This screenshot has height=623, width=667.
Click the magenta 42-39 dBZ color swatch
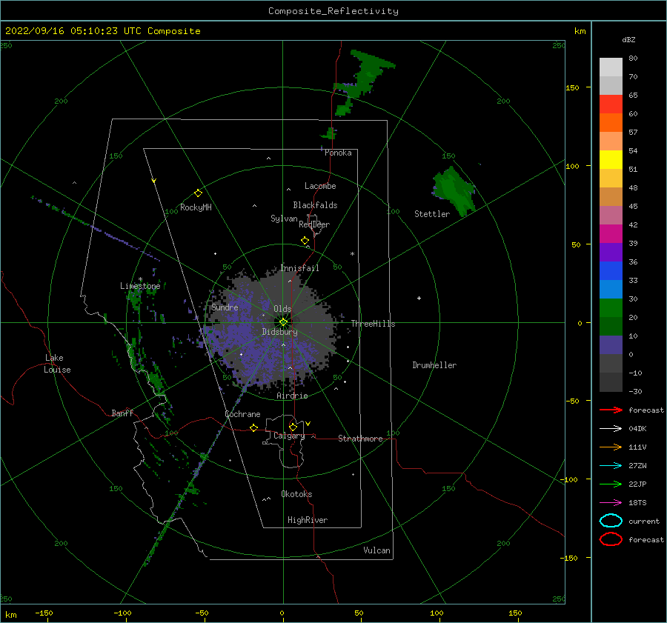pos(611,234)
